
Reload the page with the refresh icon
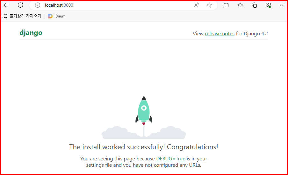click(x=20, y=5)
